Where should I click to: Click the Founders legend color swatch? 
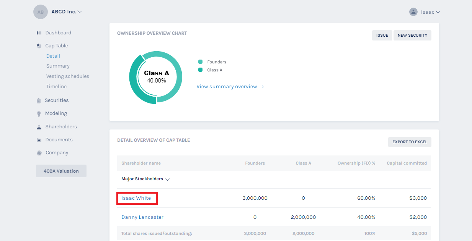[x=200, y=62]
